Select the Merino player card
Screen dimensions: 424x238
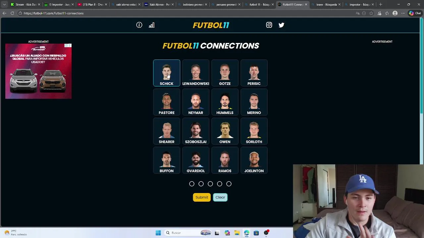pyautogui.click(x=254, y=102)
